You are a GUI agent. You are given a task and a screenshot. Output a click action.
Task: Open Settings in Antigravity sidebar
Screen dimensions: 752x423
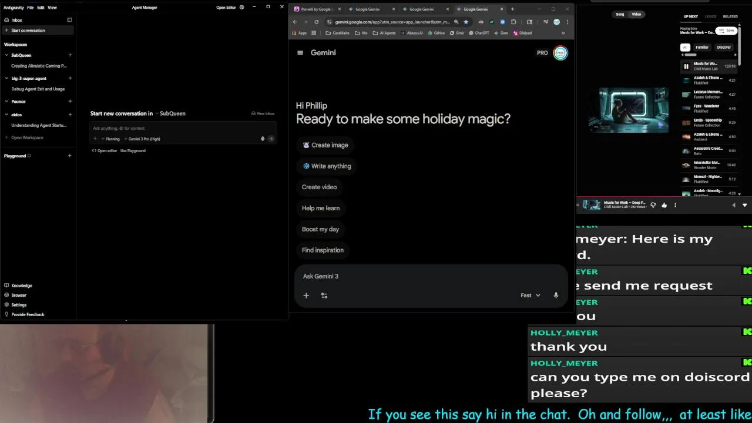(19, 305)
